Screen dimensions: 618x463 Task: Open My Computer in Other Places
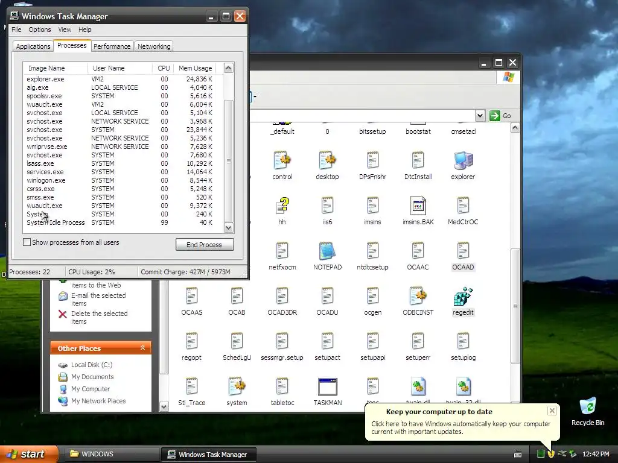tap(91, 389)
